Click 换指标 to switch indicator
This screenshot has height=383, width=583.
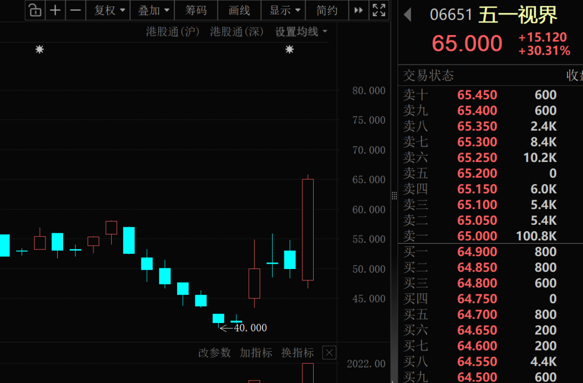coord(298,353)
